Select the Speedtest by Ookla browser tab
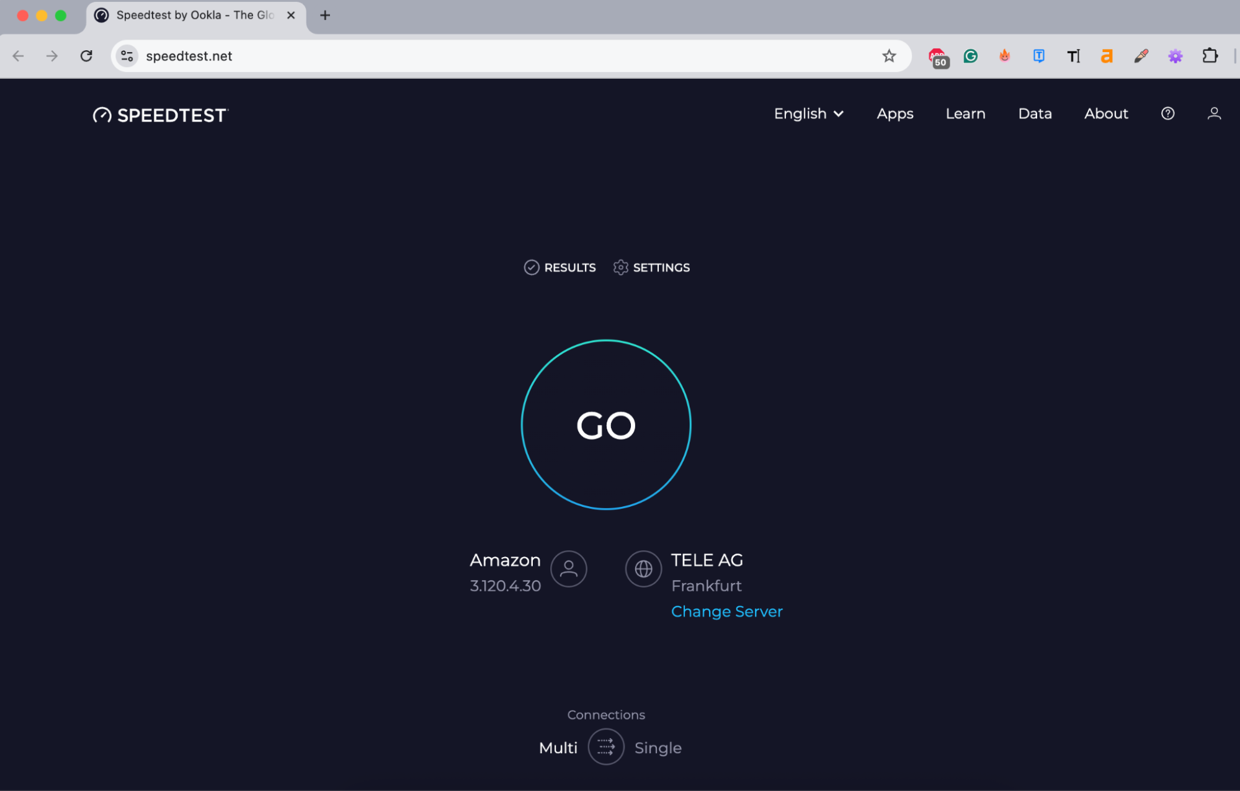This screenshot has width=1240, height=791. 186,15
